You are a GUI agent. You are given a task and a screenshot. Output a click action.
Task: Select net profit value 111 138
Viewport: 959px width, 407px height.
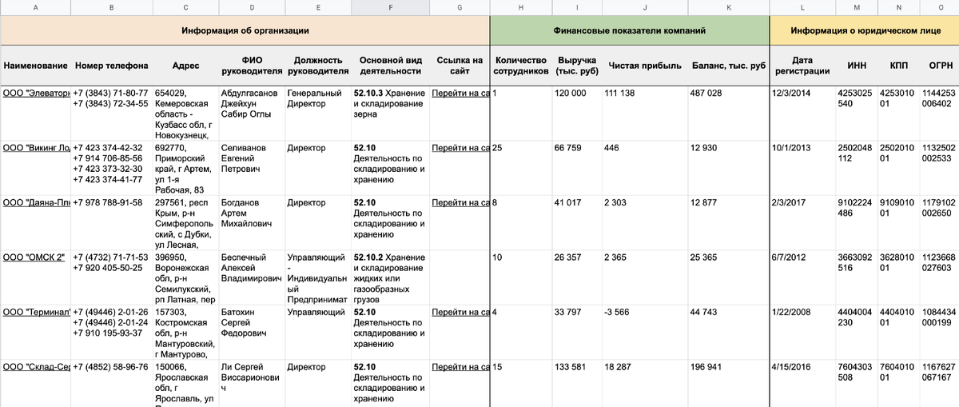pyautogui.click(x=644, y=112)
